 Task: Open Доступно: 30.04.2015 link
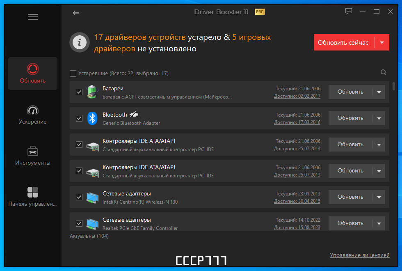(x=297, y=201)
